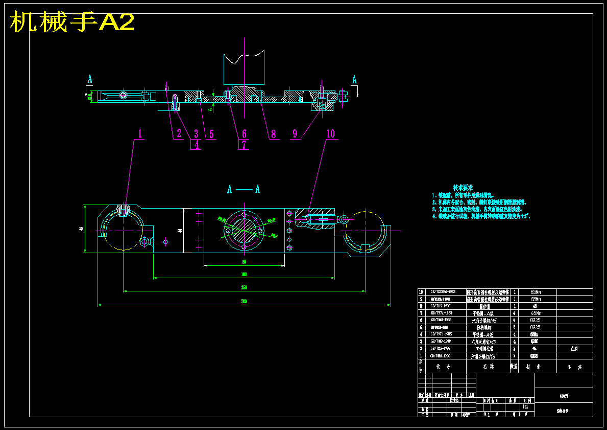Click 平垫圈-A级 name in parts row 7
The height and width of the screenshot is (430, 607).
point(483,313)
